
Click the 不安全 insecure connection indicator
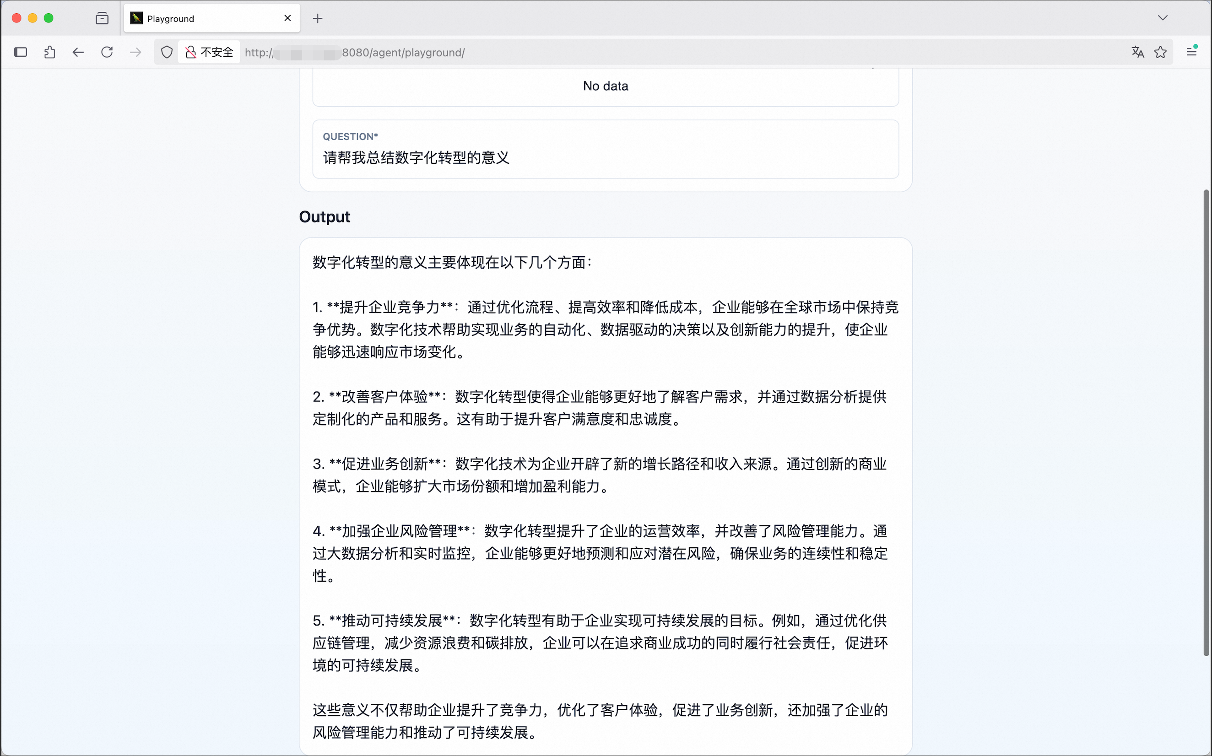(210, 52)
